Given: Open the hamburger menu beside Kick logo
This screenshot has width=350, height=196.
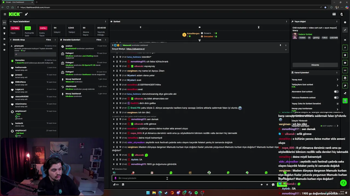Looking at the screenshot, I should click(x=5, y=14).
